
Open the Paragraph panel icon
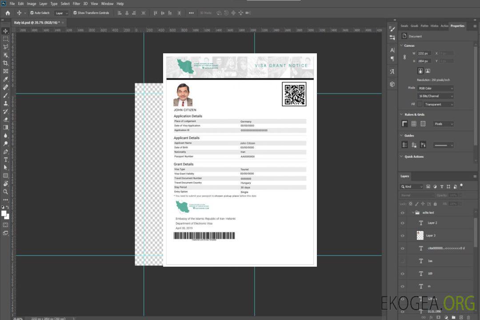pos(392,59)
